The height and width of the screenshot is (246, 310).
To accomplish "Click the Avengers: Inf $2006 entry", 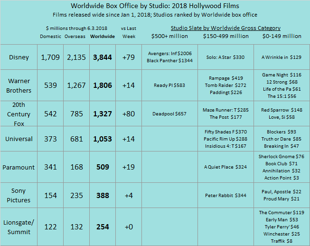I will point(170,54).
